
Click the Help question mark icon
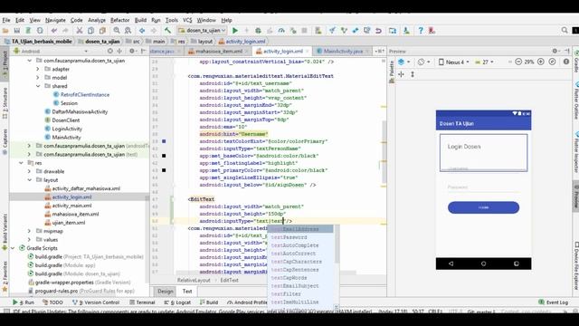[420, 31]
